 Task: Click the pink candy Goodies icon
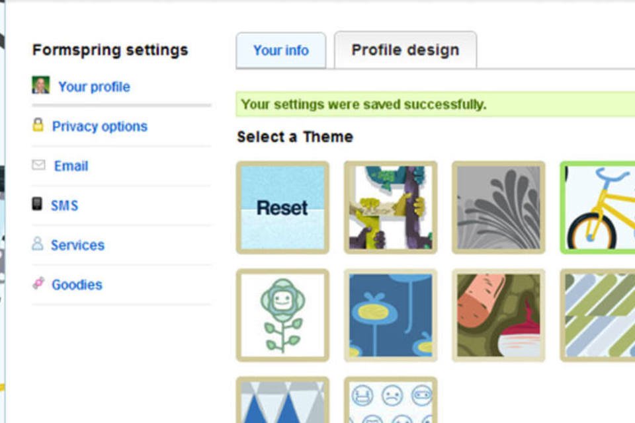click(38, 284)
